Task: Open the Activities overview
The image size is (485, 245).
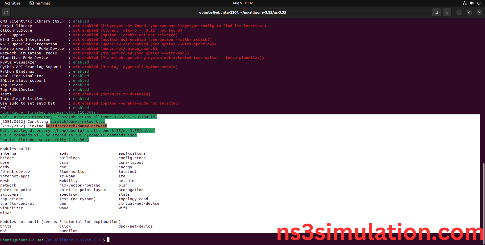Action: pos(12,3)
